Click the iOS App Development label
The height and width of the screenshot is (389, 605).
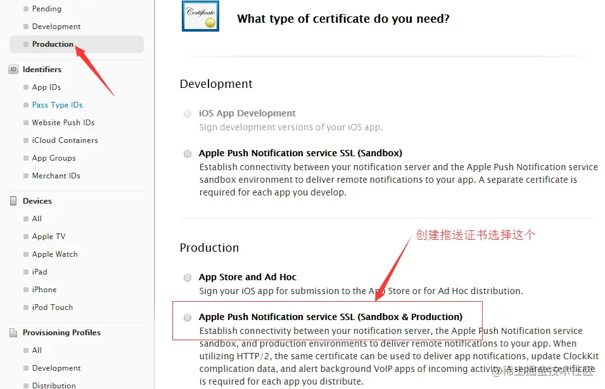(x=247, y=113)
